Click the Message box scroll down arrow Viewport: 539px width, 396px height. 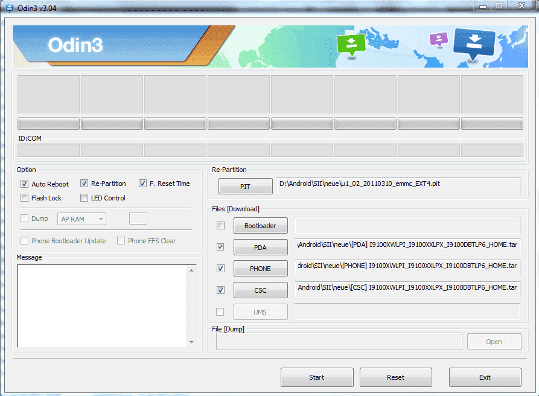click(192, 342)
